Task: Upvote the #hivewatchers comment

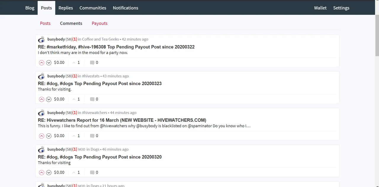Action: 41,136
